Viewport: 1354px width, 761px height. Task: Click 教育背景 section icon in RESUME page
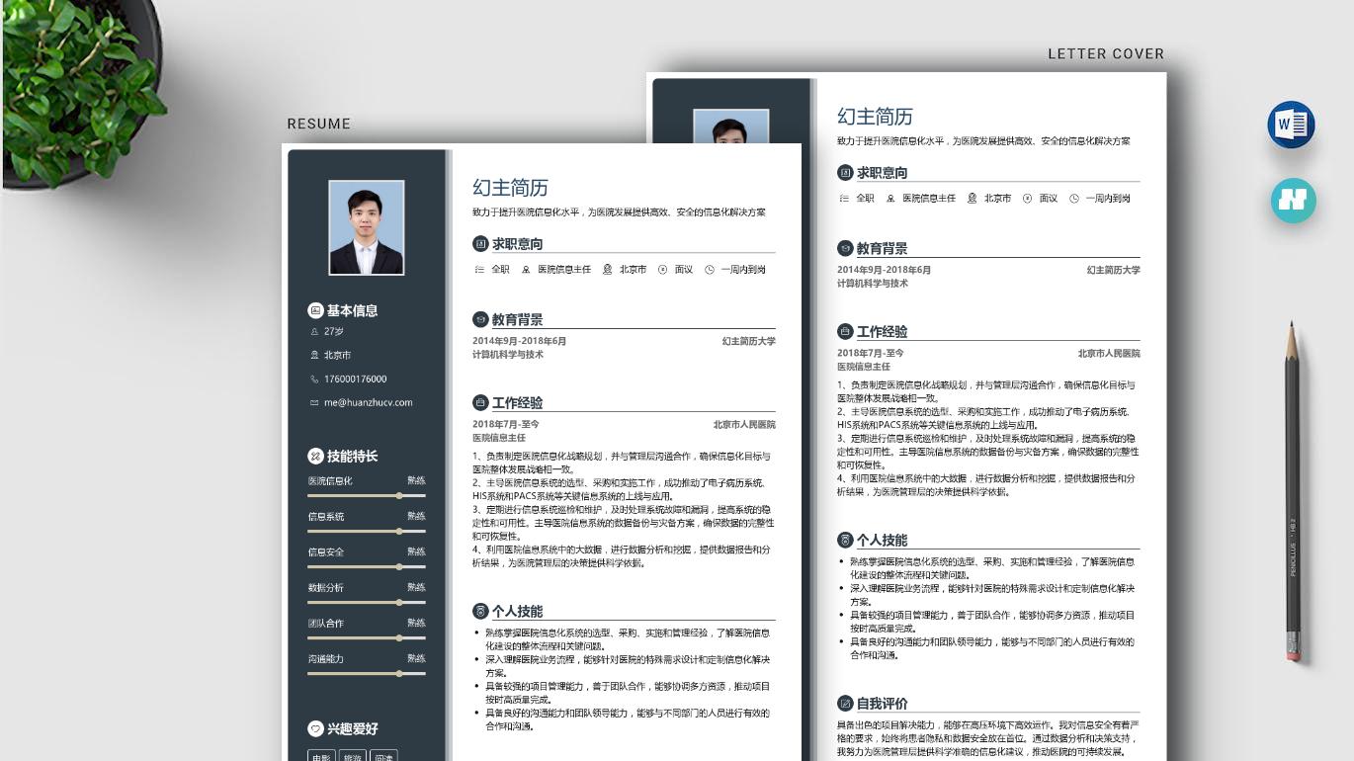pos(480,319)
